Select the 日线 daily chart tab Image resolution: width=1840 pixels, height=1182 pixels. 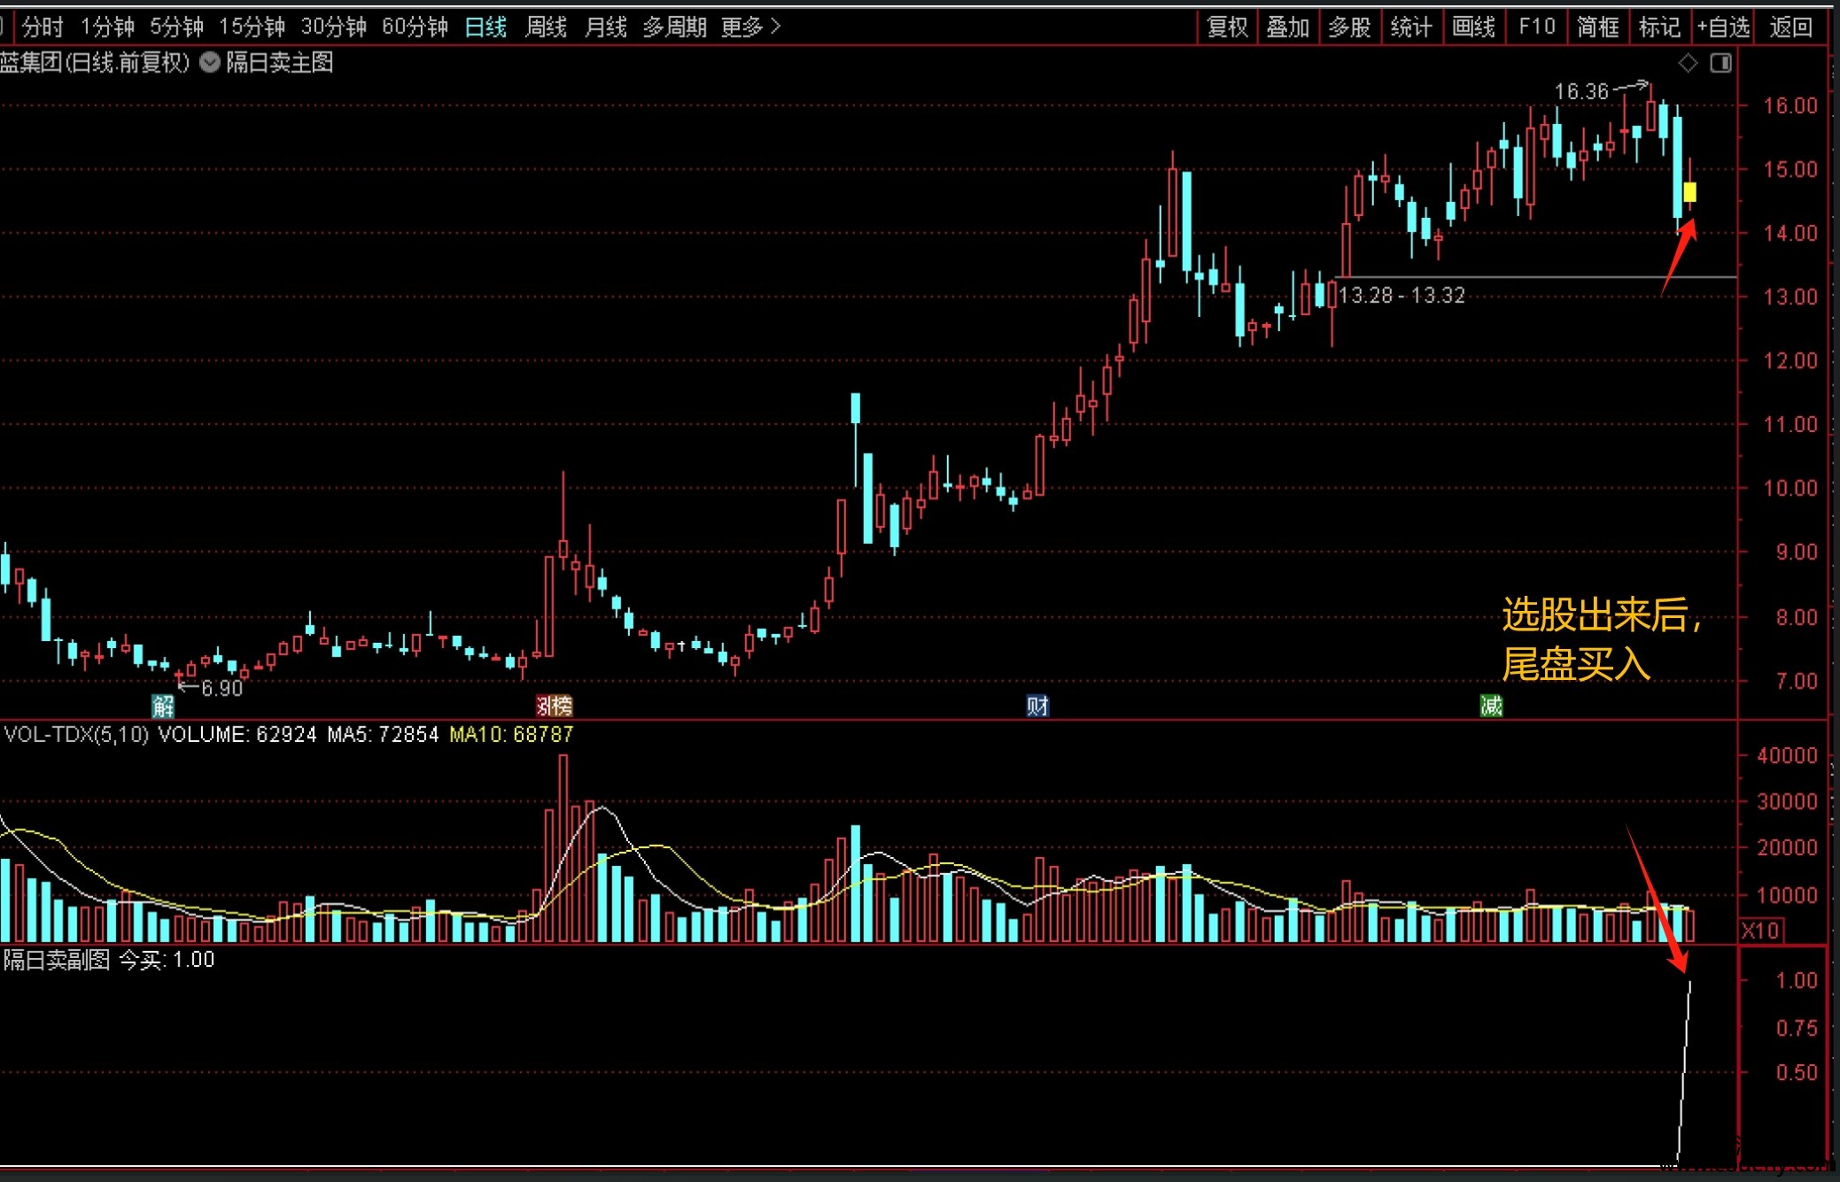pos(485,27)
